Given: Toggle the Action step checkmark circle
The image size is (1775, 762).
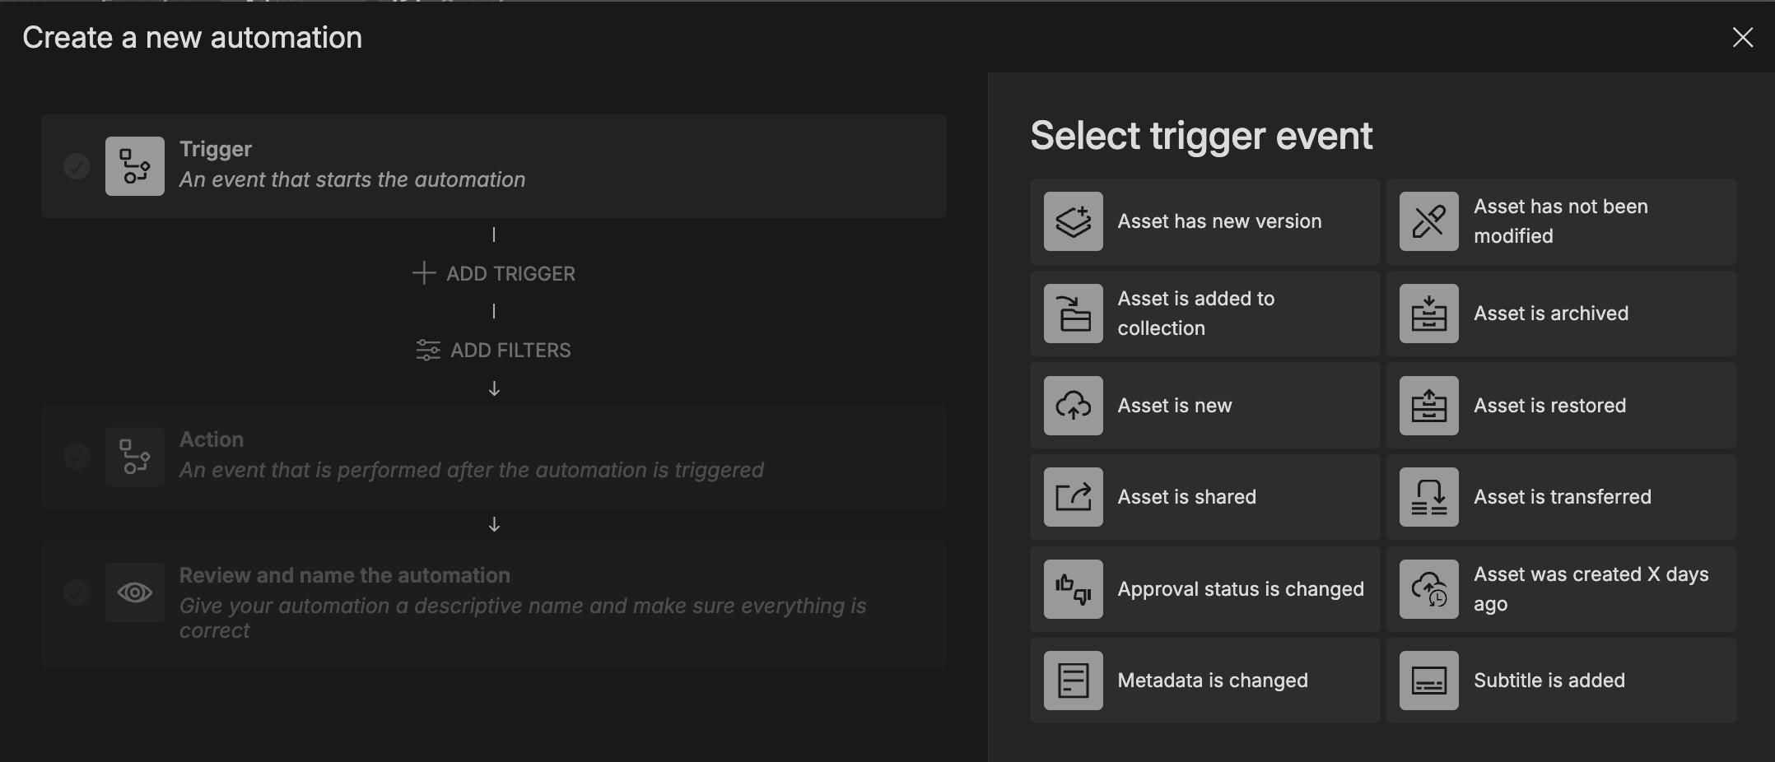Looking at the screenshot, I should tap(77, 456).
